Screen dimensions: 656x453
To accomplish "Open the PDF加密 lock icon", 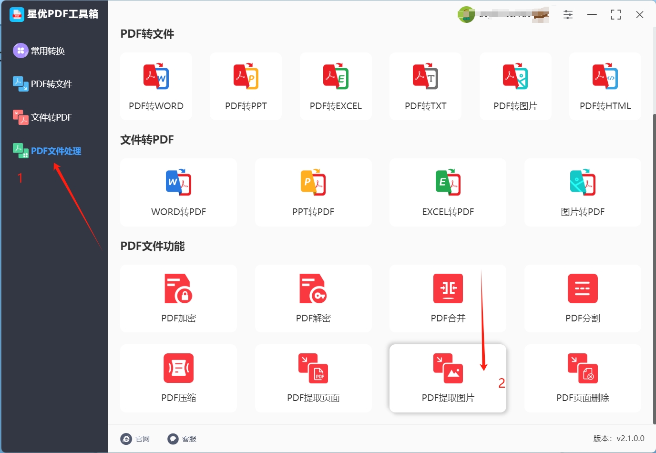I will [x=178, y=288].
